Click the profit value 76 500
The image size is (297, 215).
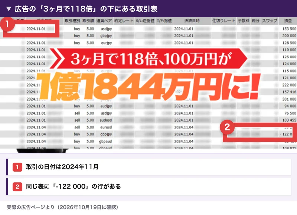coord(290,113)
